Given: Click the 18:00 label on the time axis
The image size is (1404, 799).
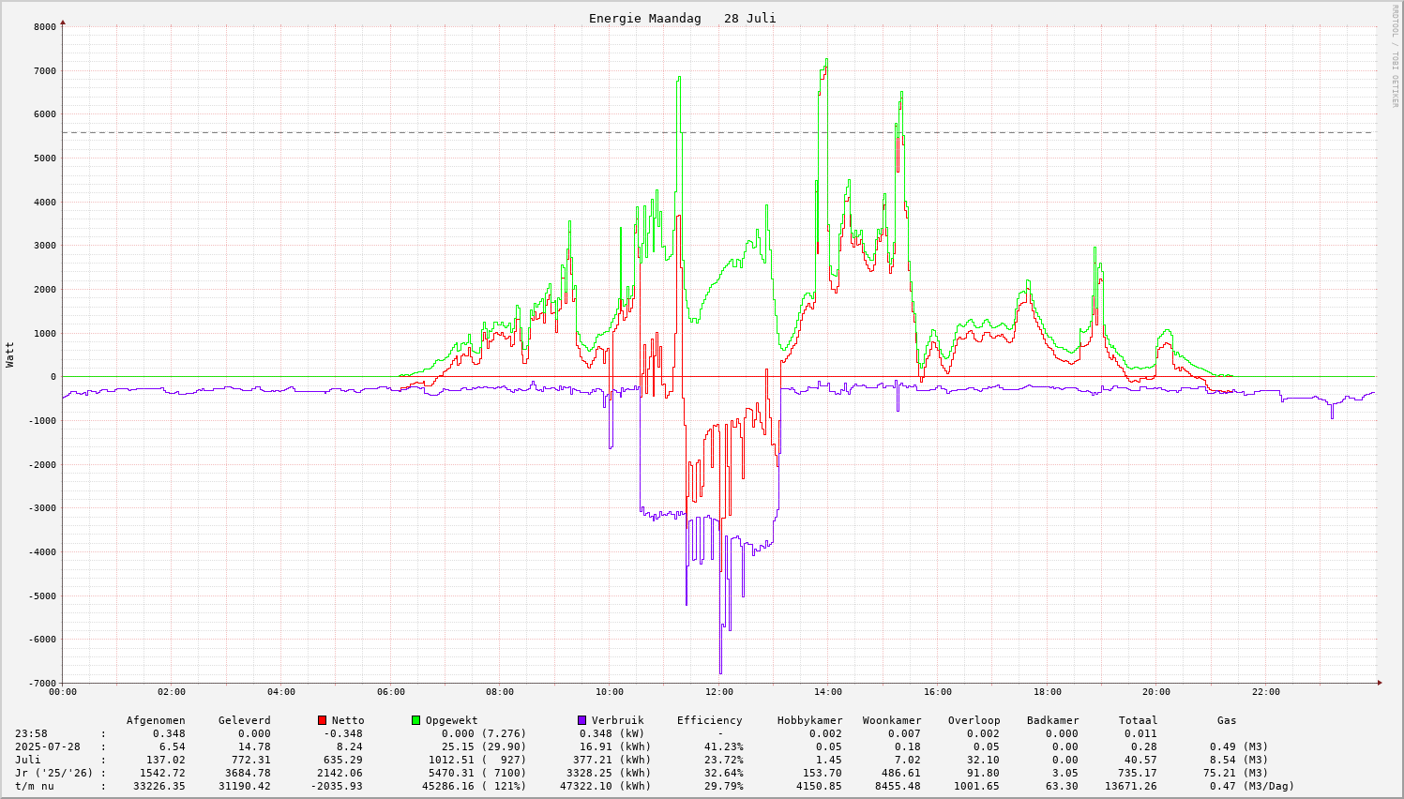Looking at the screenshot, I should [1048, 692].
